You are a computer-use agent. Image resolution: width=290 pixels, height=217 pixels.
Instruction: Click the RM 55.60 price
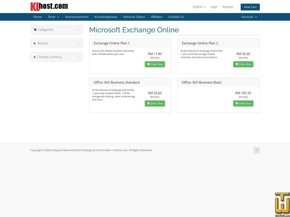(x=155, y=93)
